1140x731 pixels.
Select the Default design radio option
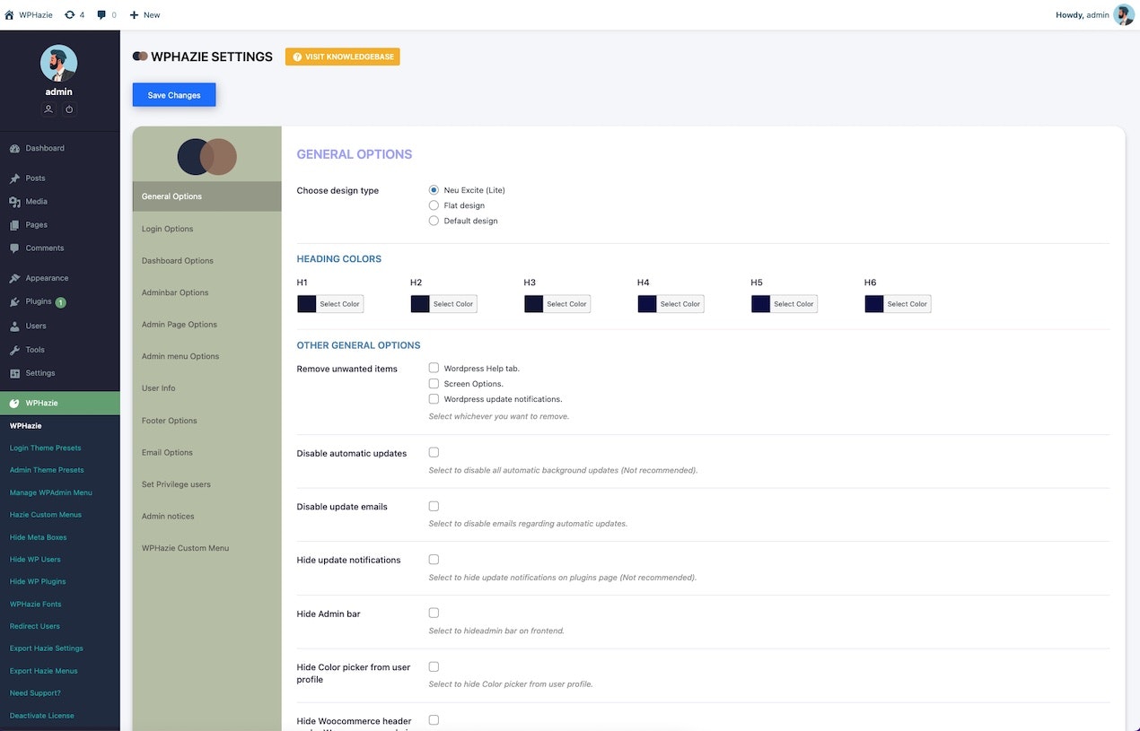tap(434, 221)
